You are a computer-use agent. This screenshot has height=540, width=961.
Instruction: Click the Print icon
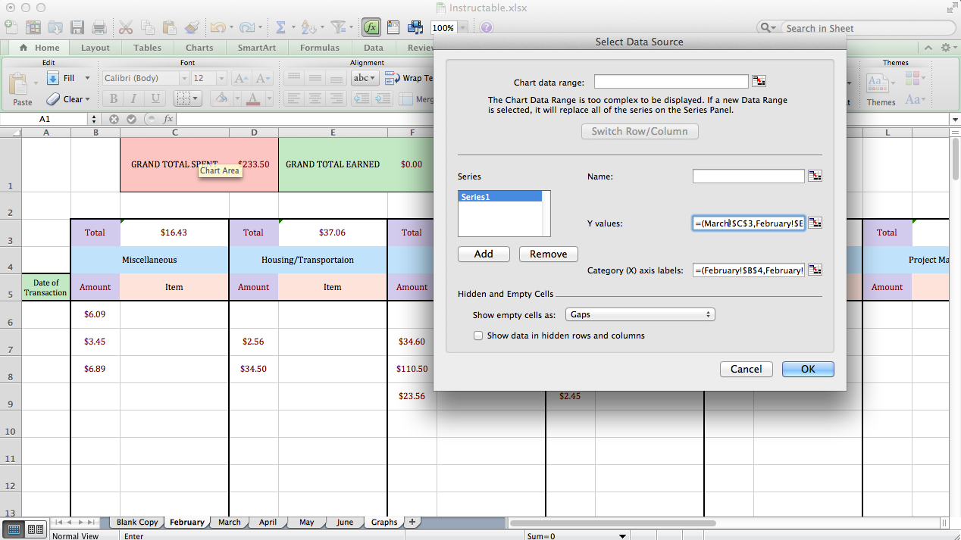99,27
